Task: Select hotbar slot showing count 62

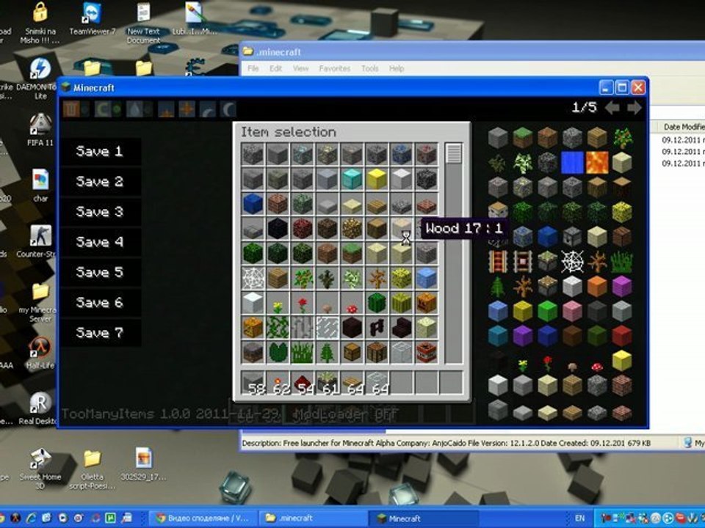Action: point(278,383)
